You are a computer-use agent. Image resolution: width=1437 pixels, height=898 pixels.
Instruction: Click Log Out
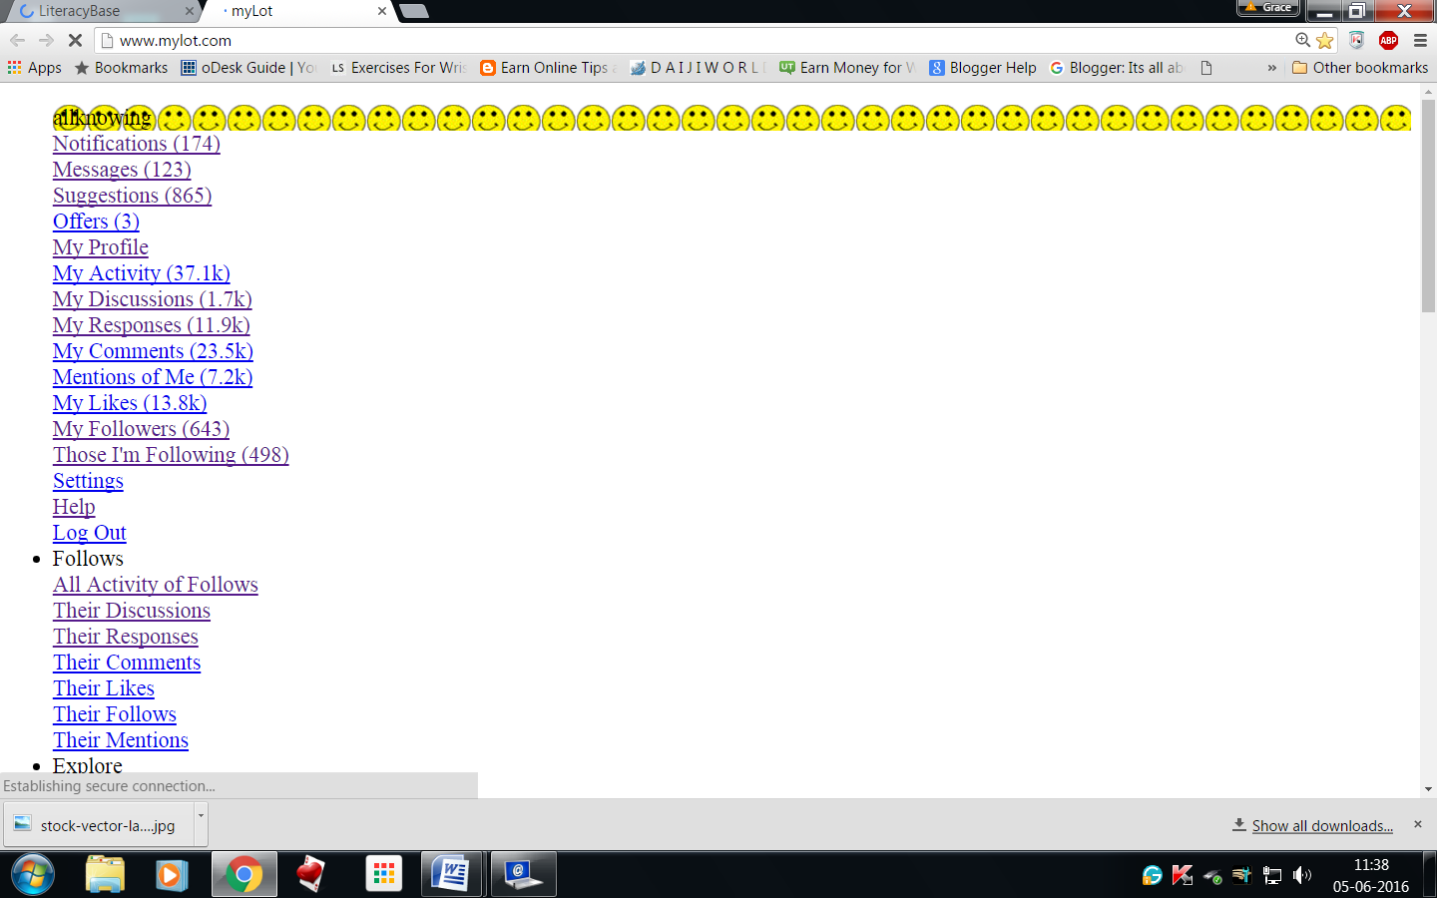click(90, 533)
